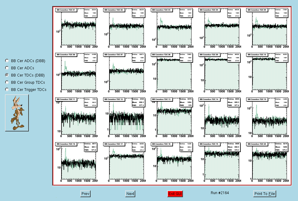Viewport: 298px width, 201px height.
Task: Click the BB Cerenkov TDC 12 title box
Action: click(x=114, y=100)
